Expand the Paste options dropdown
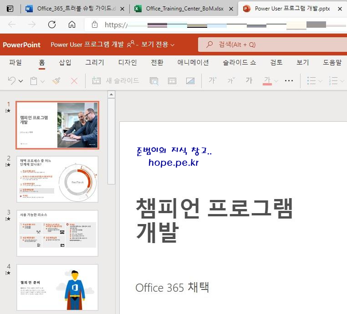This screenshot has width=347, height=314. pyautogui.click(x=42, y=81)
